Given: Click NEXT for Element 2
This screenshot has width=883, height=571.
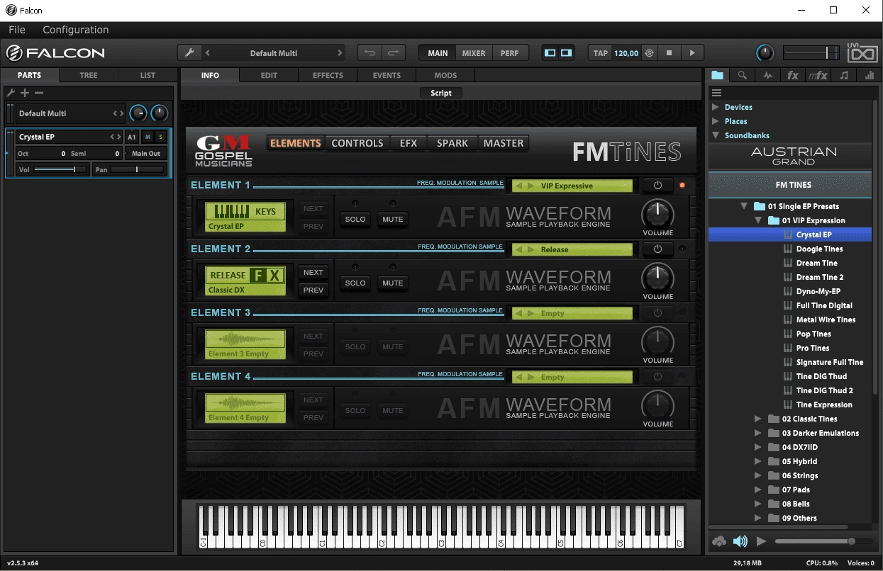Looking at the screenshot, I should tap(313, 273).
